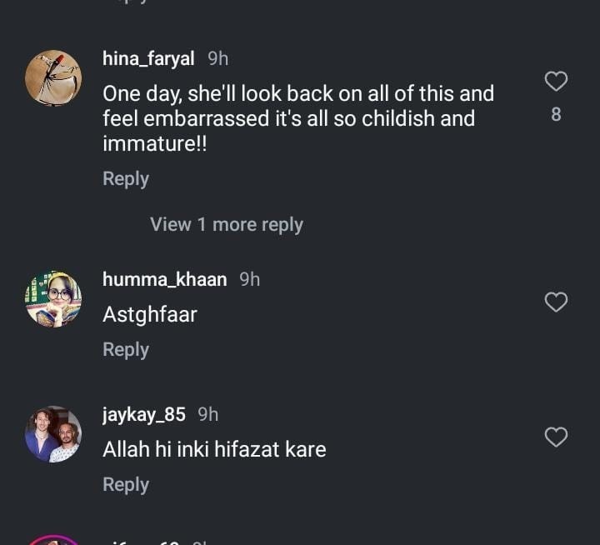This screenshot has height=545, width=600.
Task: Go to jaykay_85's profile via username
Action: pos(143,414)
